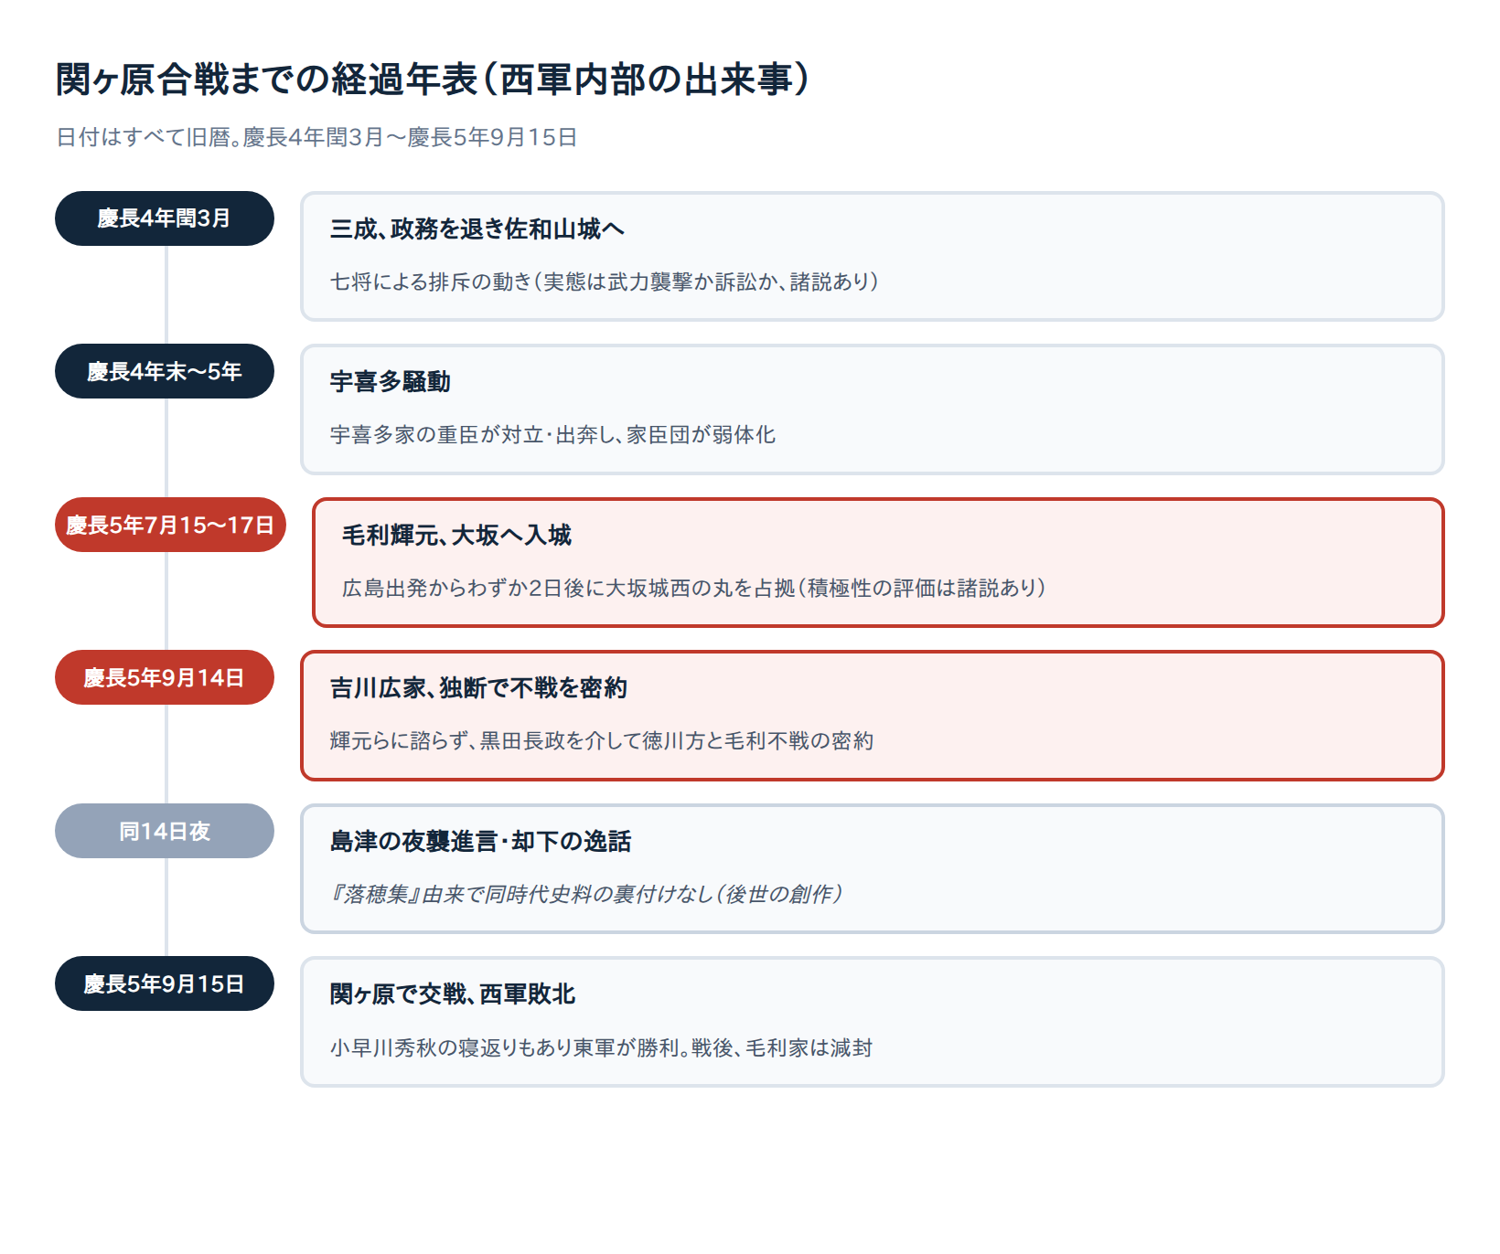Screen dimensions: 1500x1254
Task: Click the text 宇喜多家の重臣が対立・出奔し、家臣団が弱体化
Action: click(x=552, y=435)
